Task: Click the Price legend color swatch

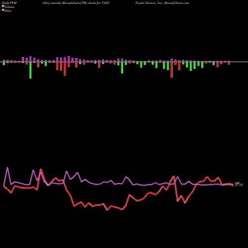Action: tap(3, 10)
